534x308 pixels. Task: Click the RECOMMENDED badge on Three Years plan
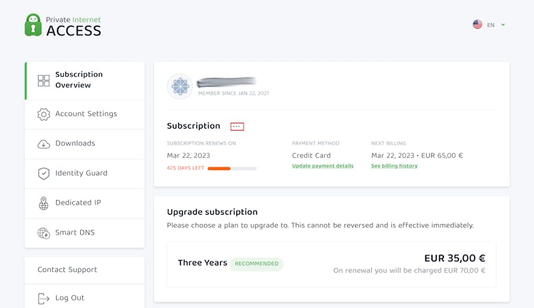click(x=256, y=264)
